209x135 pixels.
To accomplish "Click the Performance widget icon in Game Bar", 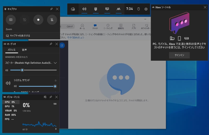I will pos(107,9).
